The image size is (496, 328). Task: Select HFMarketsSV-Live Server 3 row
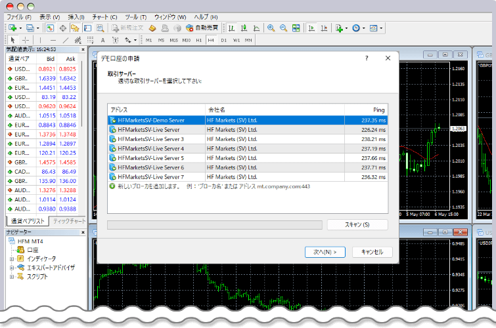click(248, 139)
